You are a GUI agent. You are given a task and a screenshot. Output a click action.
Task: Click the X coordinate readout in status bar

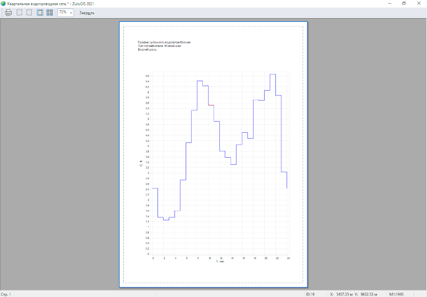click(x=341, y=294)
